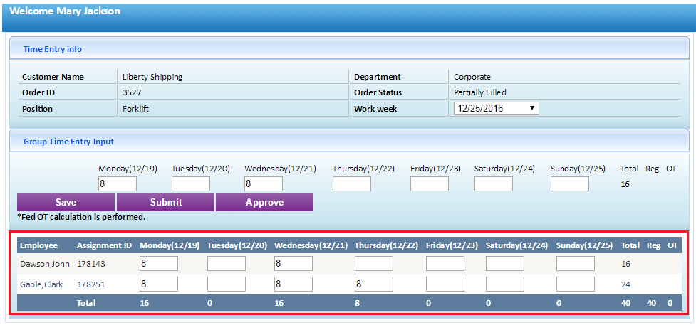
Task: Click Dawson,John's total of 16
Action: pyautogui.click(x=626, y=264)
